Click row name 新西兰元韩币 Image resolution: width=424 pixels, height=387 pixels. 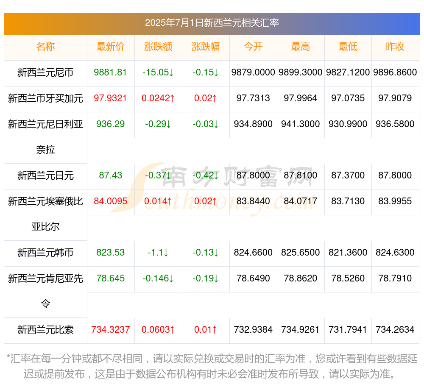[45, 253]
